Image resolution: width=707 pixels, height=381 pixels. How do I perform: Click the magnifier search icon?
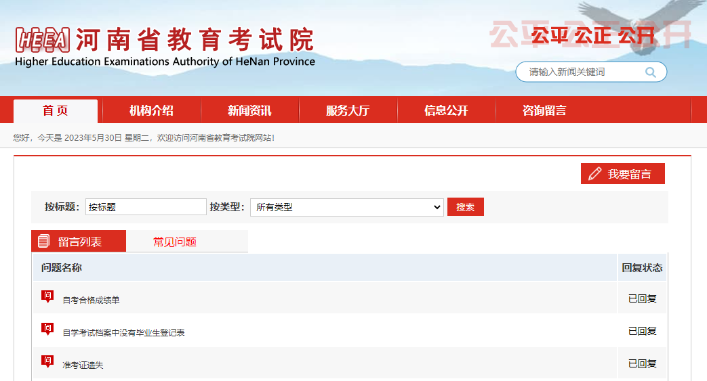click(651, 72)
